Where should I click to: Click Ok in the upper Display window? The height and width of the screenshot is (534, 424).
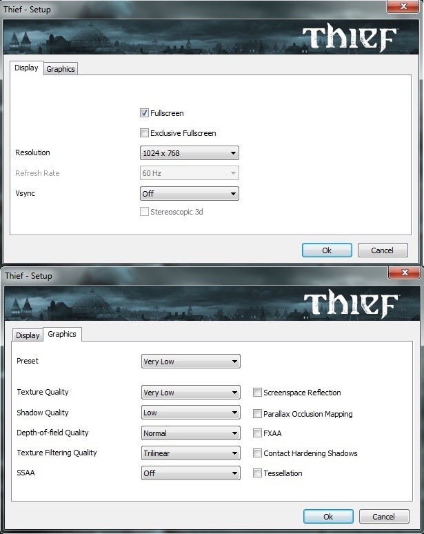pyautogui.click(x=327, y=250)
